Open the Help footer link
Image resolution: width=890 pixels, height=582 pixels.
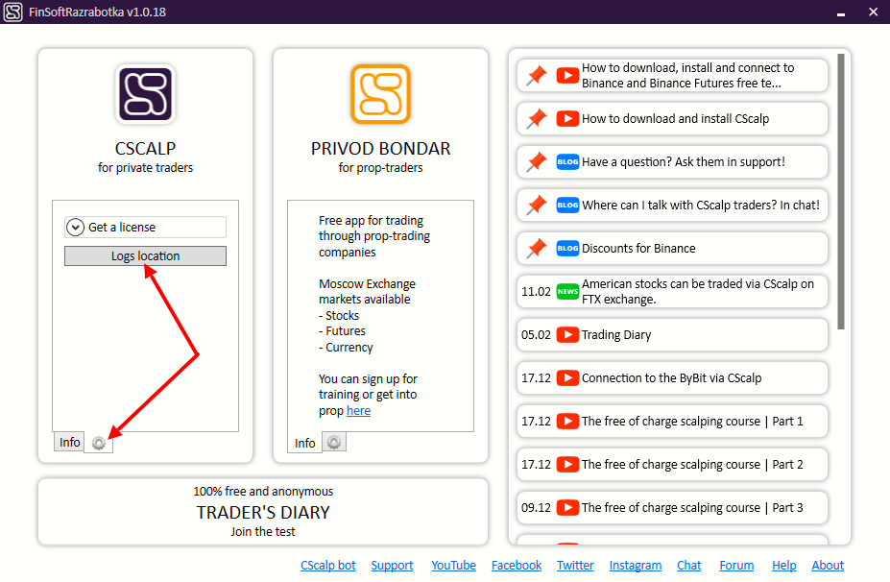coord(783,566)
